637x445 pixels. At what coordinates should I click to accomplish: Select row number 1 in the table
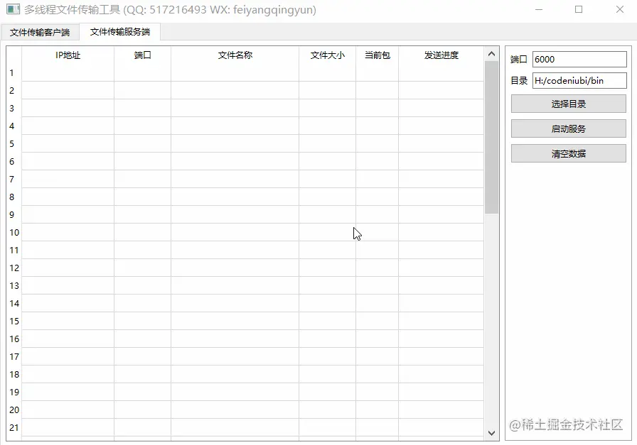(x=12, y=73)
